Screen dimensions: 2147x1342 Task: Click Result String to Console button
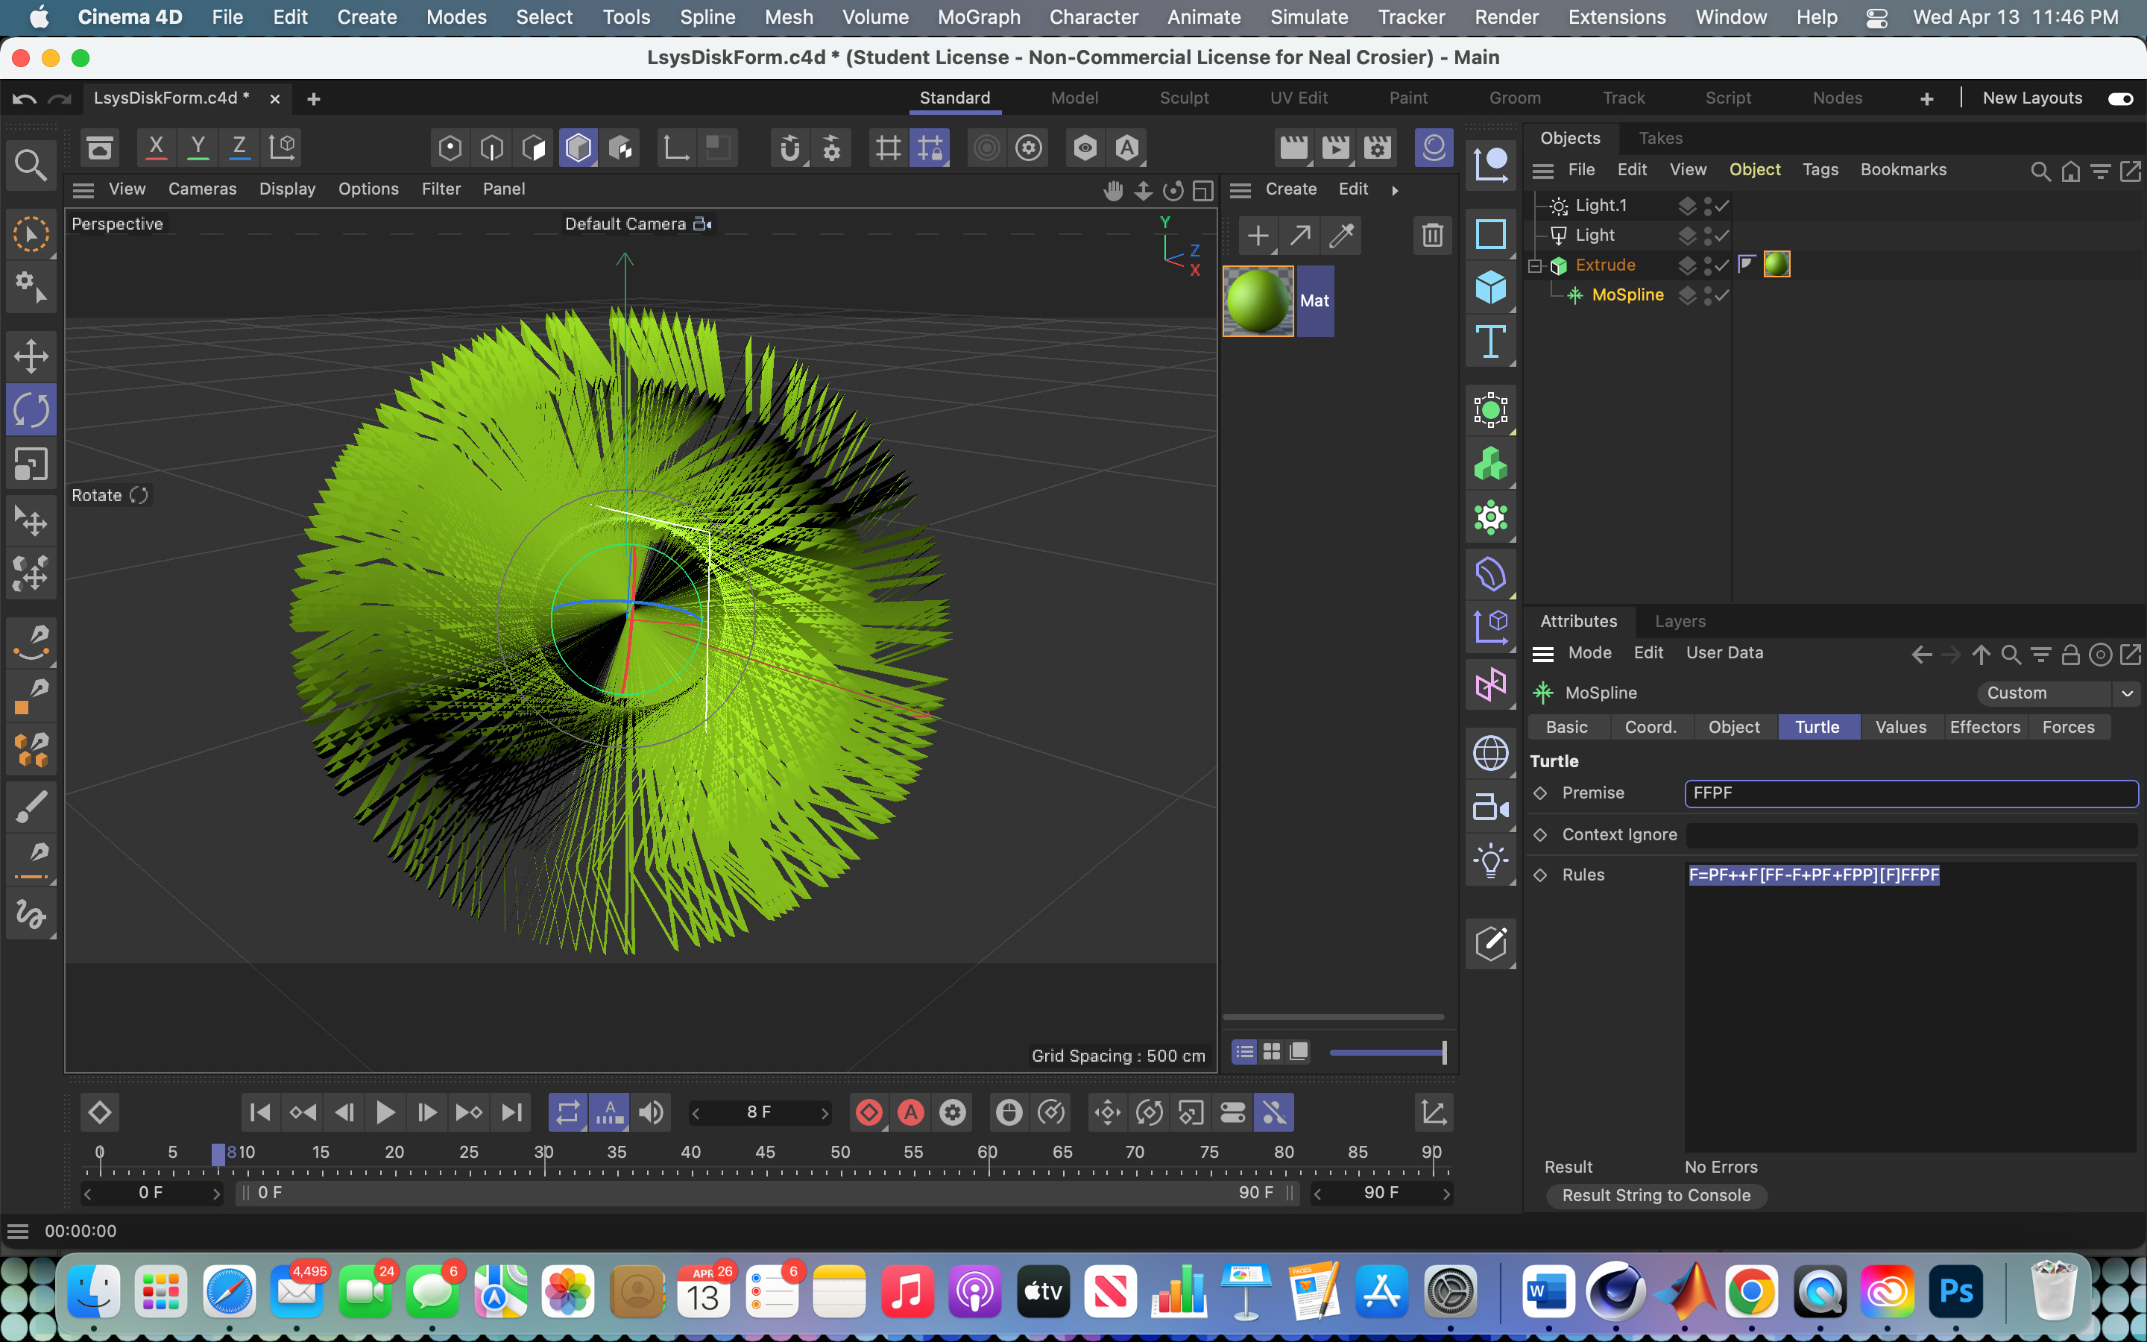pos(1656,1196)
